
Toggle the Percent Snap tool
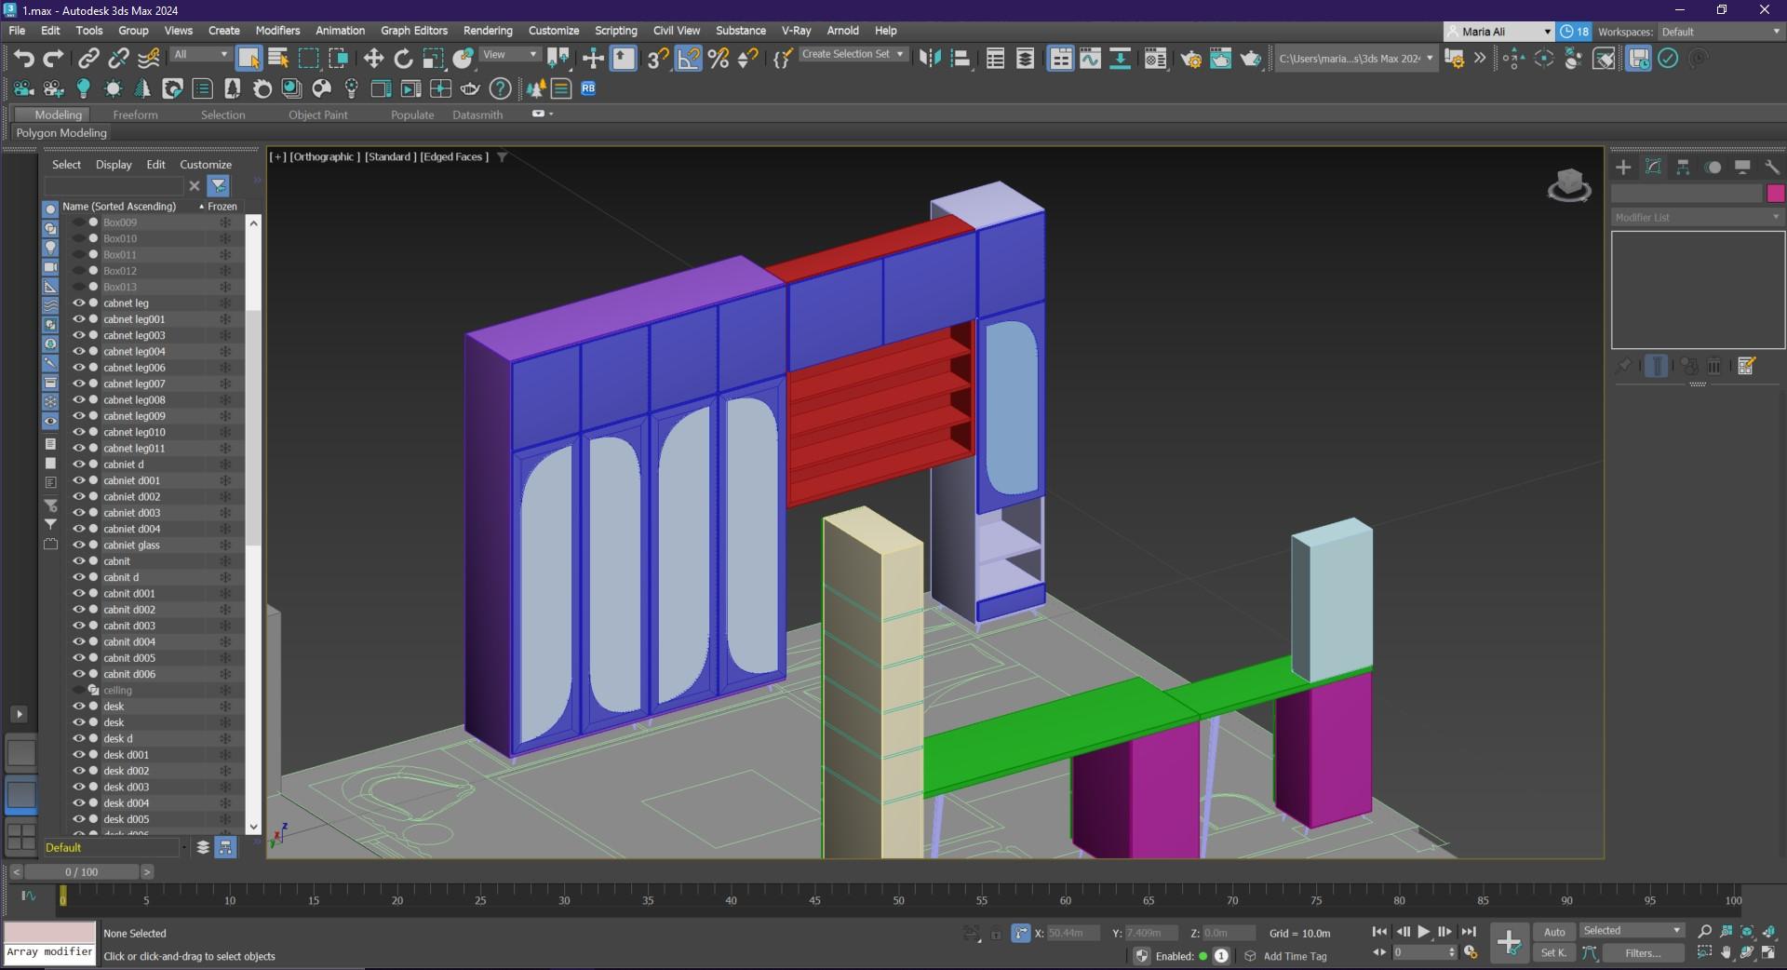(718, 59)
